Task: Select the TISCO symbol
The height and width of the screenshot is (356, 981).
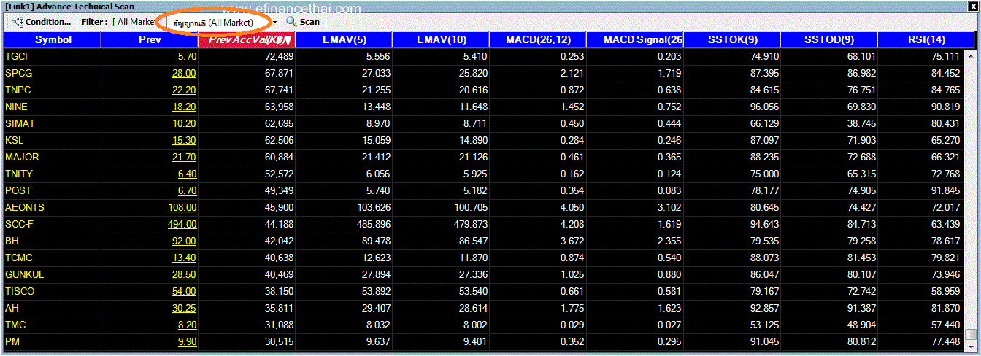Action: 20,291
